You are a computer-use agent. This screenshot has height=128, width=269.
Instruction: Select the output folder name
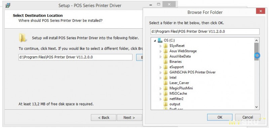(x=175, y=104)
